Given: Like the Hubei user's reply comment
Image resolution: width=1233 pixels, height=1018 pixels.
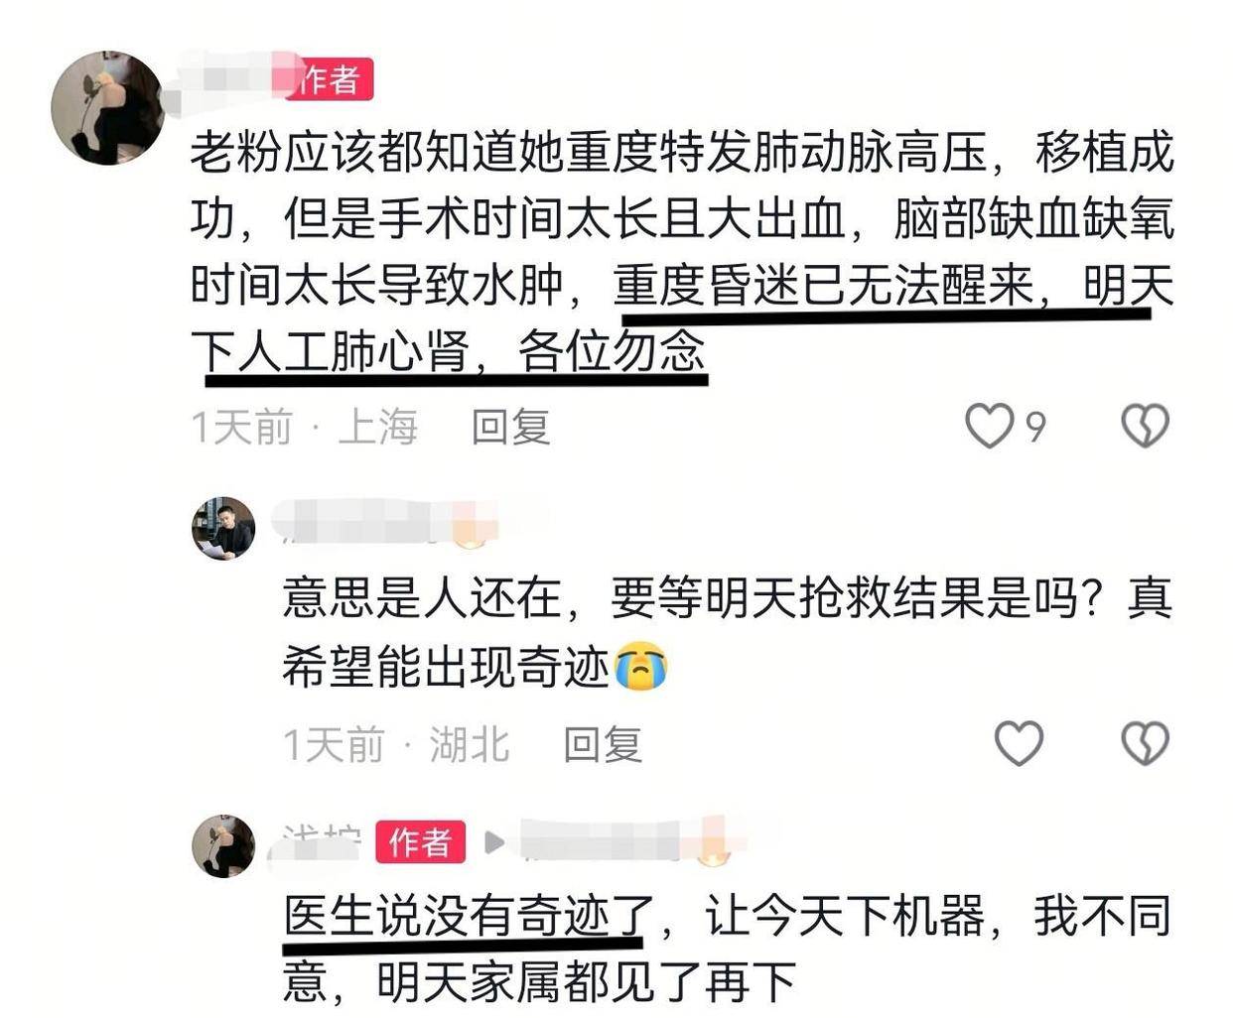Looking at the screenshot, I should click(1020, 743).
